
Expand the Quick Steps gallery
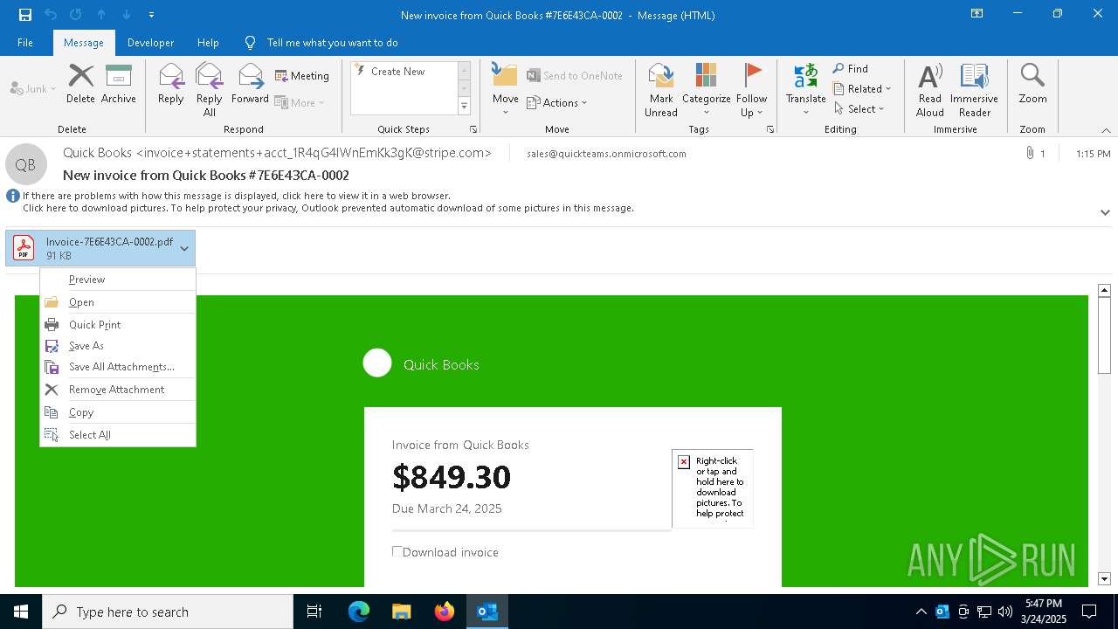pos(464,107)
